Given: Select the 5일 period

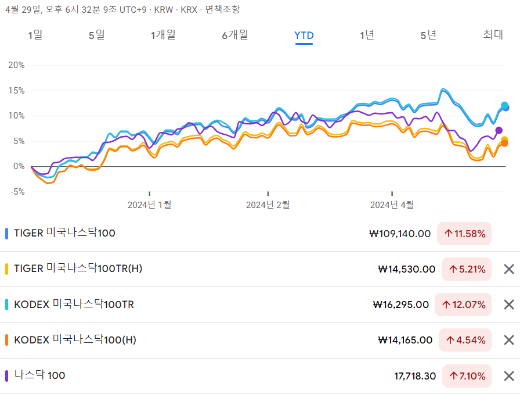Looking at the screenshot, I should [x=97, y=35].
